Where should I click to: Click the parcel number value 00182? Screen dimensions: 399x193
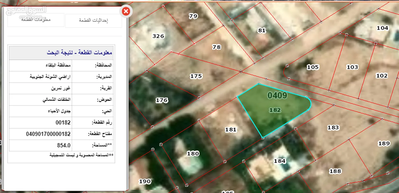coord(63,123)
